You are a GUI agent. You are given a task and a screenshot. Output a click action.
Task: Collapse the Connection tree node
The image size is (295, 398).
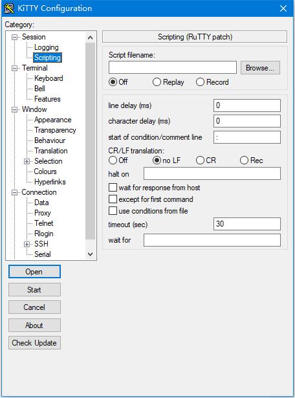coord(15,192)
